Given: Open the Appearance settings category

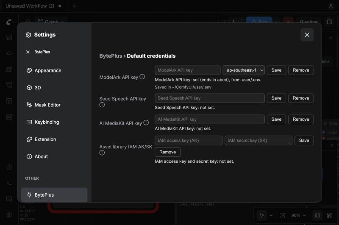Looking at the screenshot, I should click(x=54, y=70).
